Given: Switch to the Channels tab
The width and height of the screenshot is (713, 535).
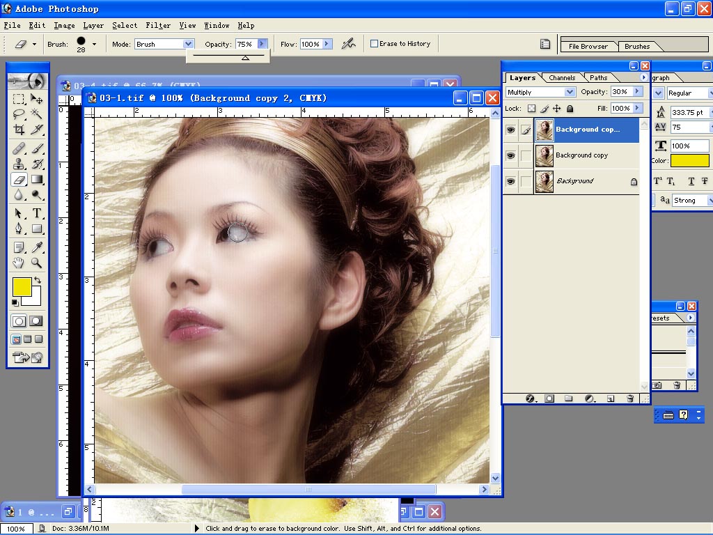Looking at the screenshot, I should tap(562, 78).
